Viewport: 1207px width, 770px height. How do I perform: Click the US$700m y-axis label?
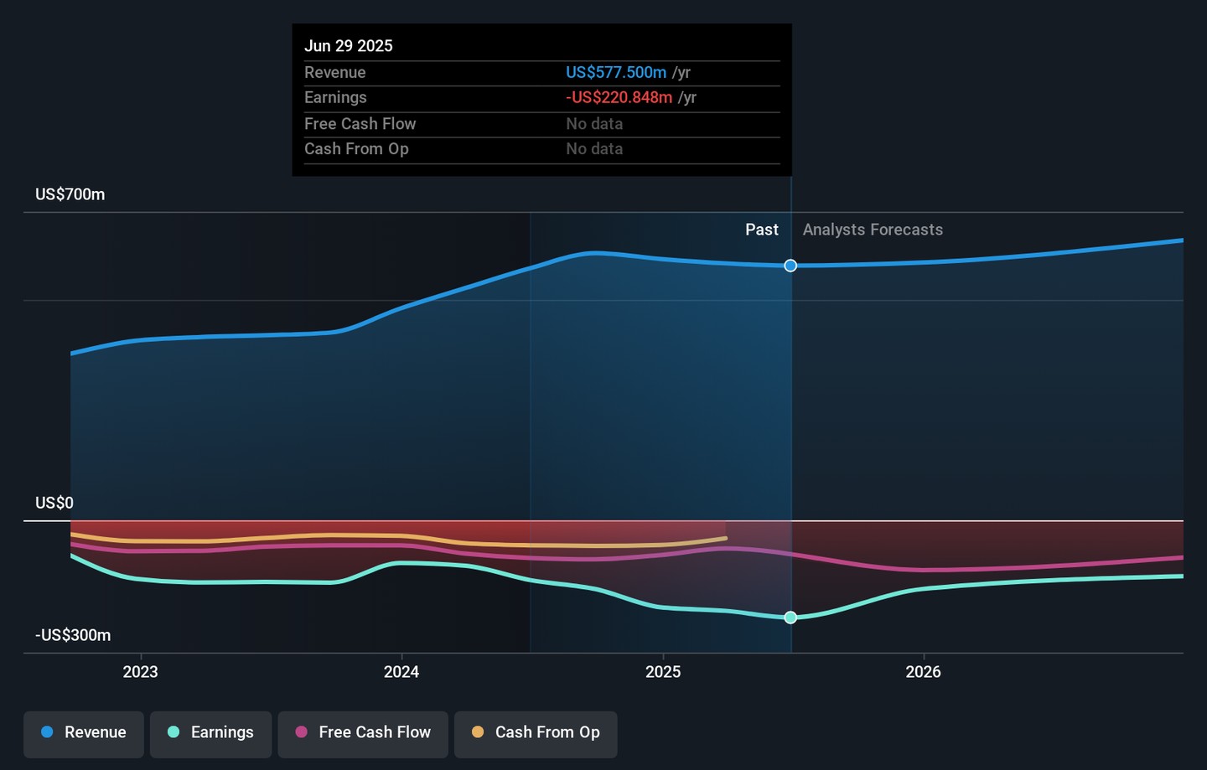70,194
